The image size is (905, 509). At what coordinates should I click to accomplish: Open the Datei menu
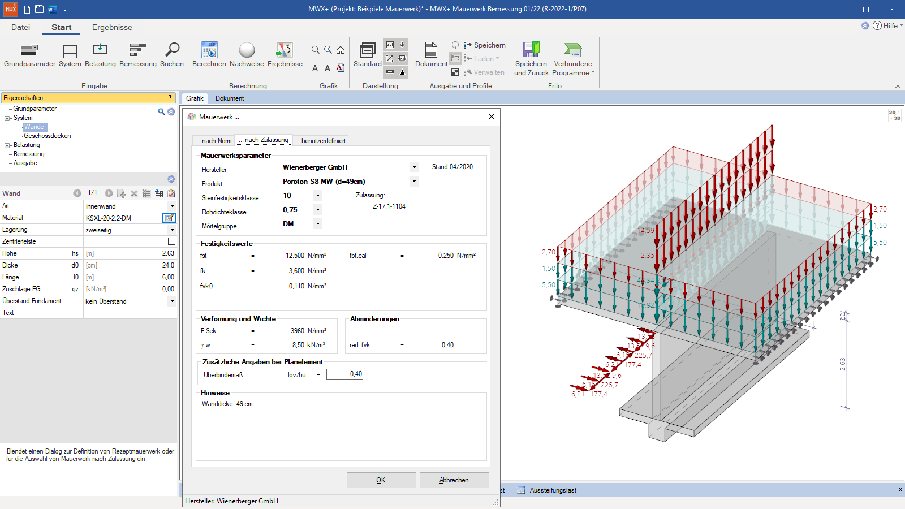pos(20,27)
